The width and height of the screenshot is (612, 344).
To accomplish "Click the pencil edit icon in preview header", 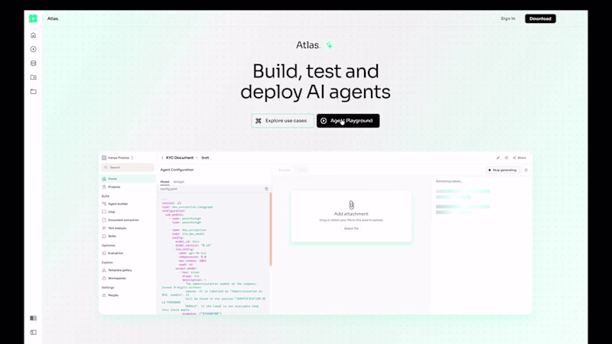I will coord(498,158).
